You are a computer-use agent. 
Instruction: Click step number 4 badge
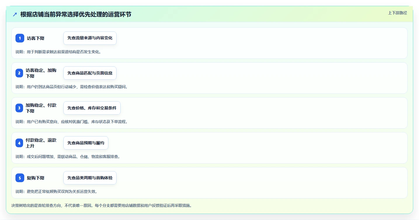coord(19,143)
